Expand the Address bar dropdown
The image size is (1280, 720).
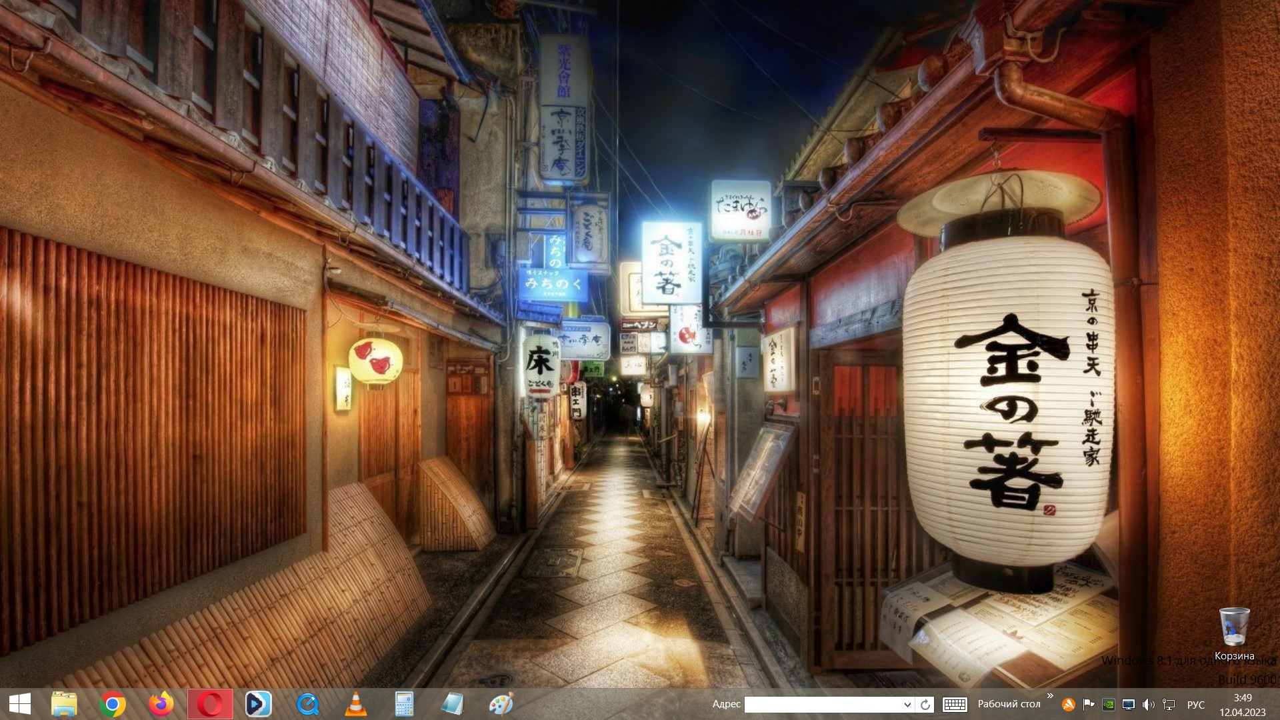907,705
